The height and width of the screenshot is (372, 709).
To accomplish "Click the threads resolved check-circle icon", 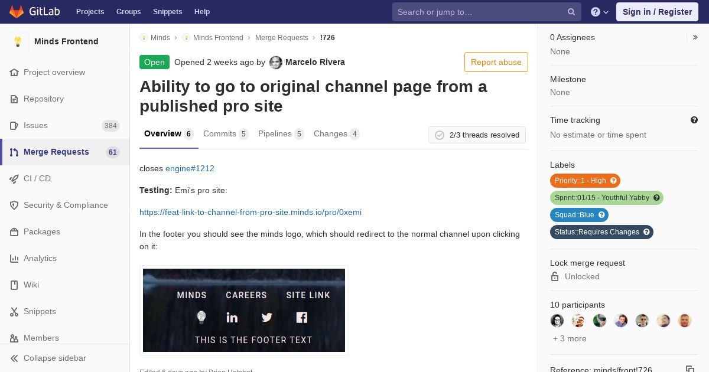I will (440, 135).
